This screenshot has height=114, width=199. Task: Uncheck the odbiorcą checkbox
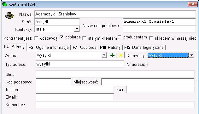click(61, 37)
